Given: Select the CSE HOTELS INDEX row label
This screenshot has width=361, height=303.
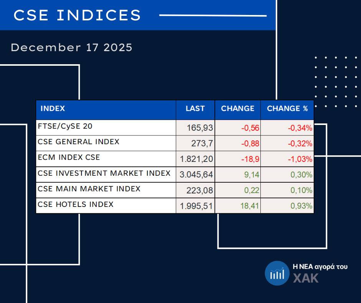Looking at the screenshot, I should (76, 205).
